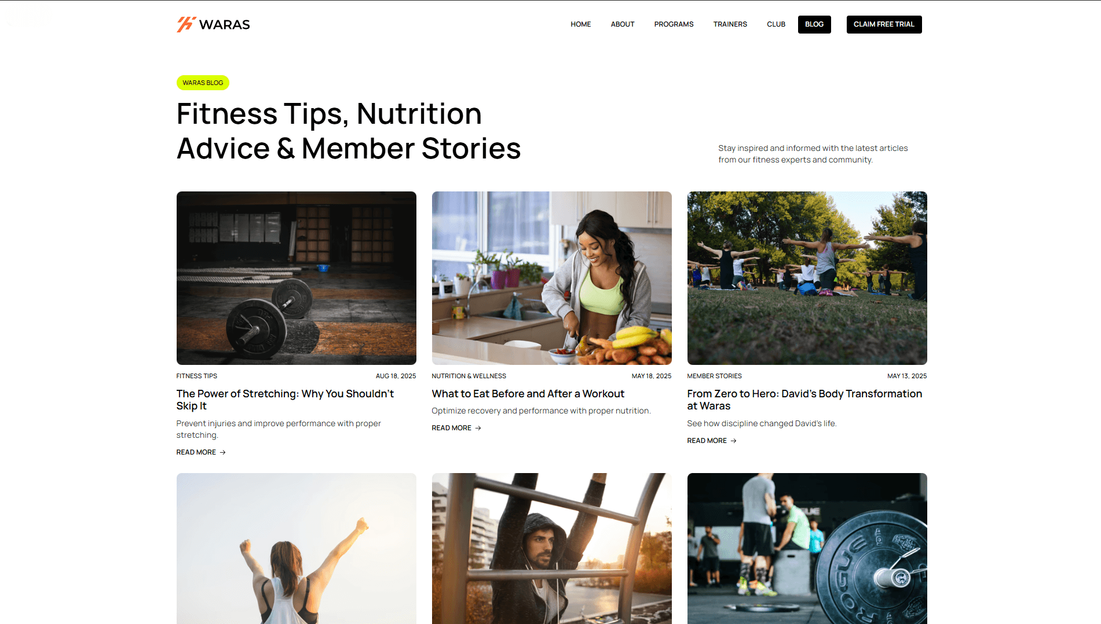Click arrow icon beside David's story Read More
Screen dimensions: 1101x624
coord(734,441)
